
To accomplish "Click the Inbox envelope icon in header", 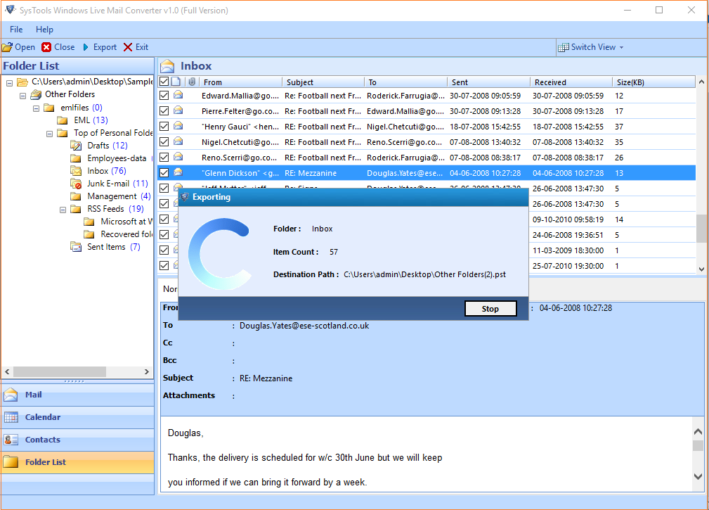I will [167, 66].
